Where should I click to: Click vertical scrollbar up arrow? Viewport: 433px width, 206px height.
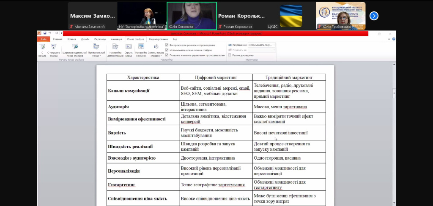click(394, 64)
